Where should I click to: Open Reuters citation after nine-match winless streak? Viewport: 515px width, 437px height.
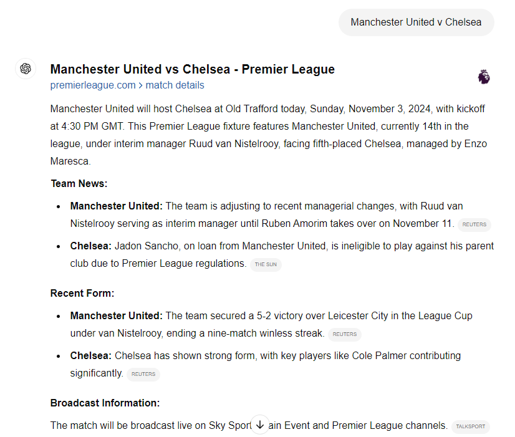click(345, 334)
